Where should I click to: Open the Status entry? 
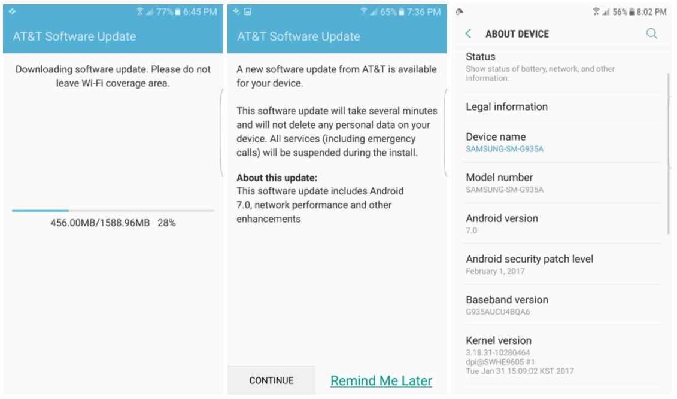click(561, 68)
